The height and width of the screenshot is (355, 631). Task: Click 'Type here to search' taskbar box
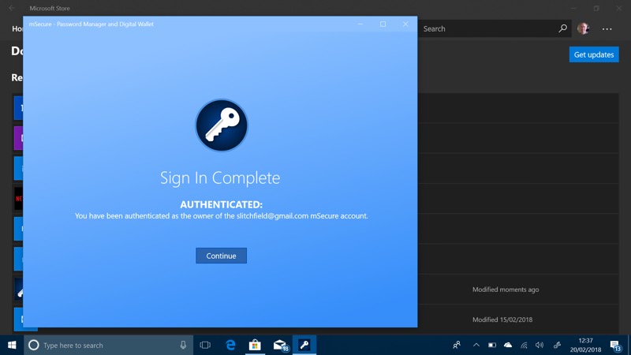(108, 345)
